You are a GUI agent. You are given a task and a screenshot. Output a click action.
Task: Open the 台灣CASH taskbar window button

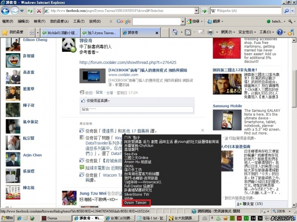[x=119, y=218]
